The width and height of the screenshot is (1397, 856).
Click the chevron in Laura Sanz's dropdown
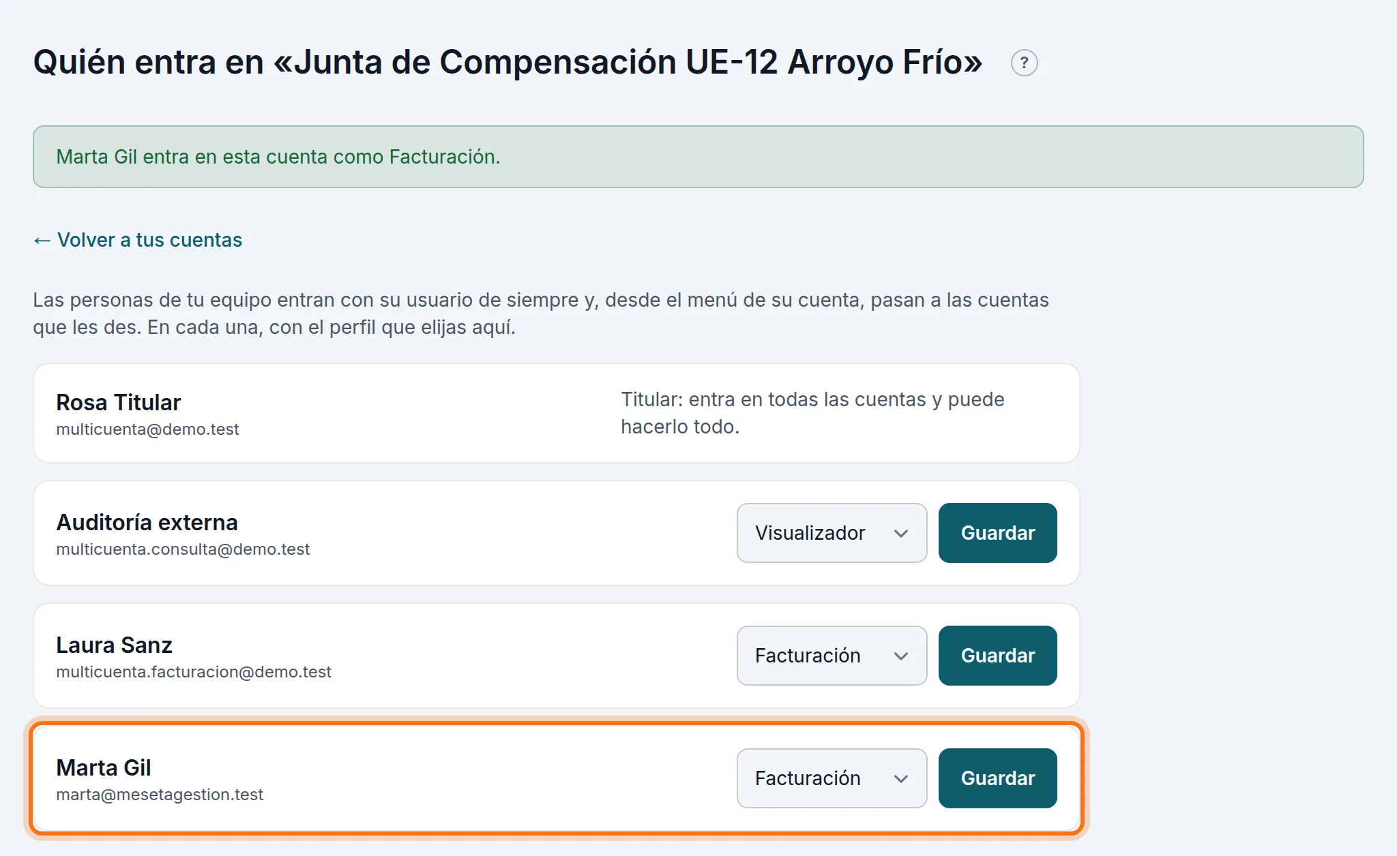coord(901,656)
